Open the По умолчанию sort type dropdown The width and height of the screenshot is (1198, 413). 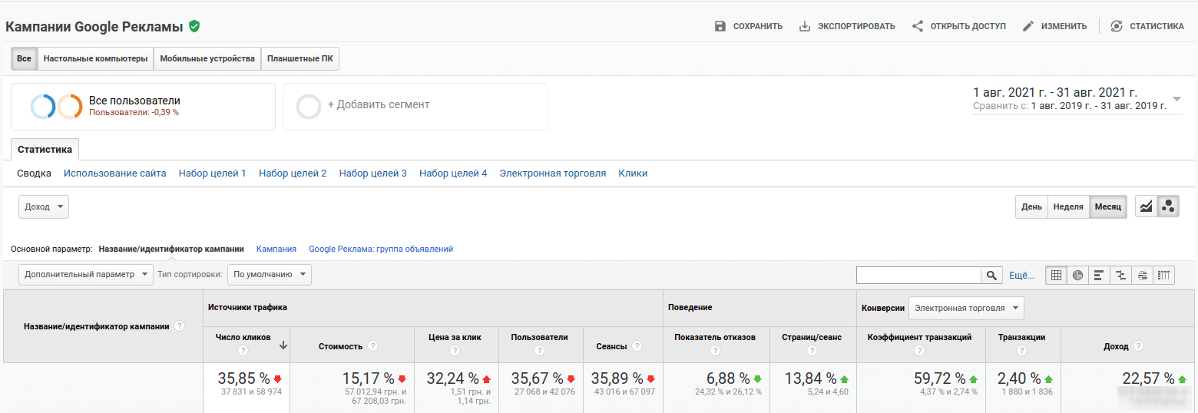point(270,274)
